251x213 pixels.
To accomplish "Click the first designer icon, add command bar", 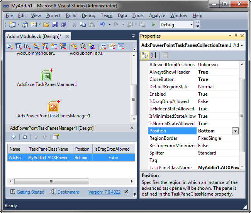I will coord(10,46).
